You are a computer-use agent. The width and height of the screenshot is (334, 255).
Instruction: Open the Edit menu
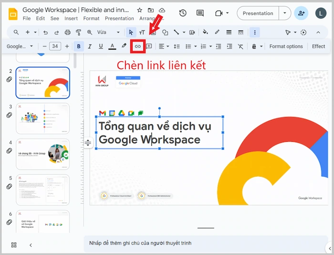coord(41,19)
